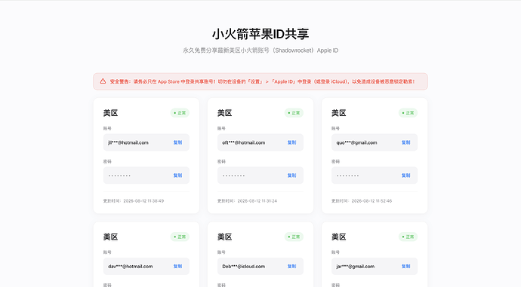Click the 正常 status badge on dav*** card
This screenshot has height=287, width=521.
pos(180,237)
